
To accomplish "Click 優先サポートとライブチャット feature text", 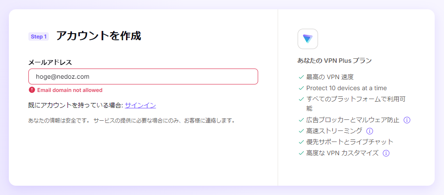I will pos(350,142).
